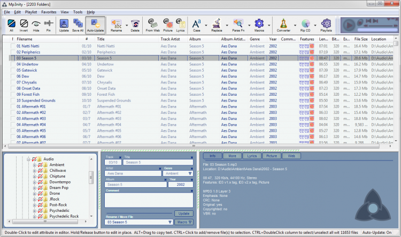Tick the checkbox for 01 Natti Natti
This screenshot has height=237, width=401.
tap(12, 46)
